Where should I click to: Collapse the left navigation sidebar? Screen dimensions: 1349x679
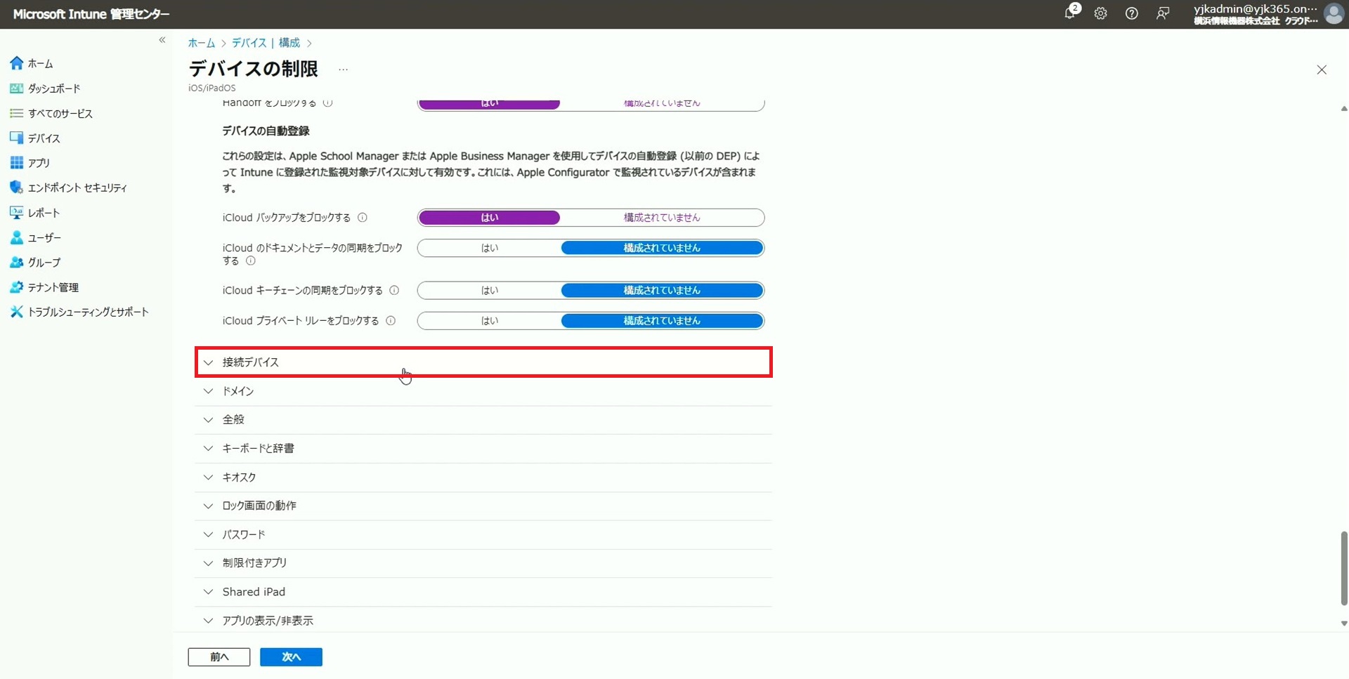162,40
